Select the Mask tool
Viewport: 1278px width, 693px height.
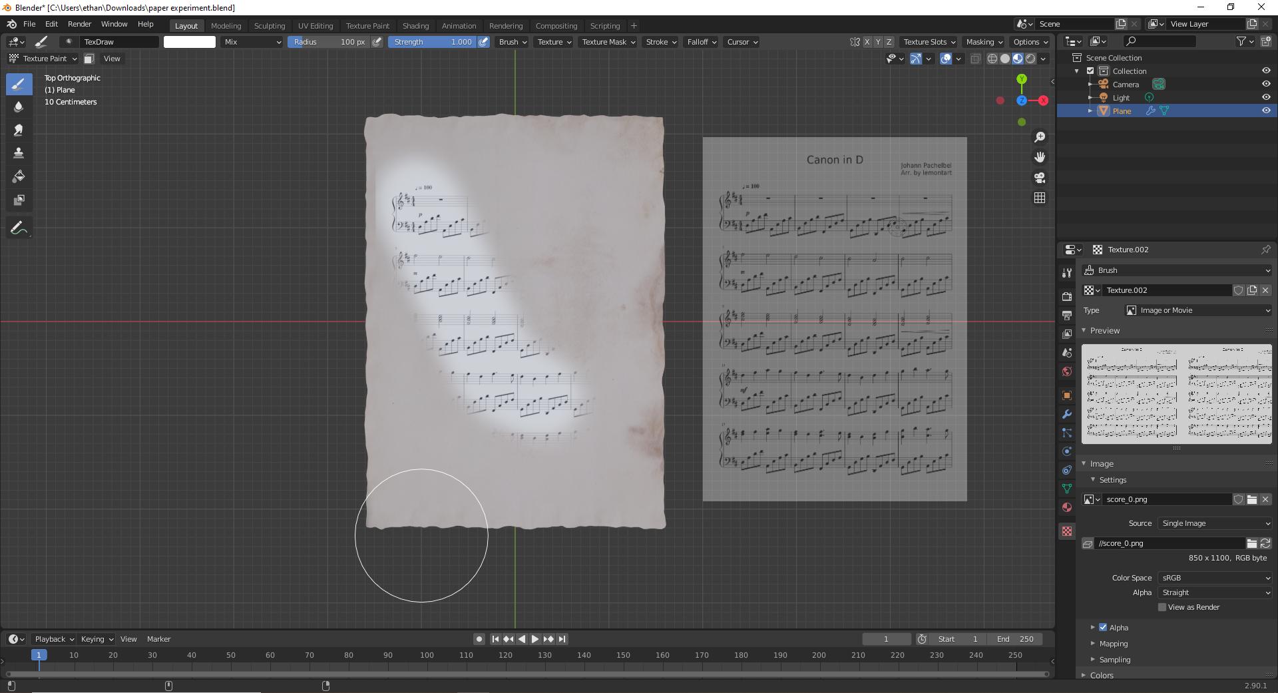click(x=19, y=200)
